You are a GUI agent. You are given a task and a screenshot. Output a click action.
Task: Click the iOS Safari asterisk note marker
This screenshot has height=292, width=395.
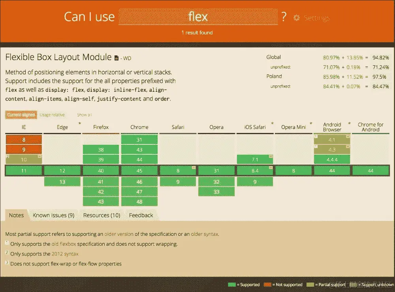pyautogui.click(x=272, y=123)
